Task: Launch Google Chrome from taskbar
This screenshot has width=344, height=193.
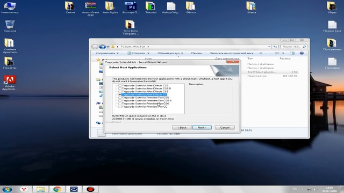Action: point(57,189)
